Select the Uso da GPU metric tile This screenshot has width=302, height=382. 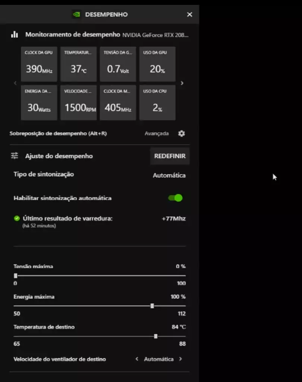coord(157,64)
